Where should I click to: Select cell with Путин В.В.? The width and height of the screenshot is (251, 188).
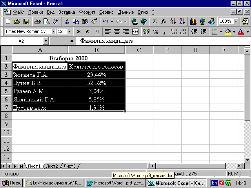pyautogui.click(x=40, y=83)
